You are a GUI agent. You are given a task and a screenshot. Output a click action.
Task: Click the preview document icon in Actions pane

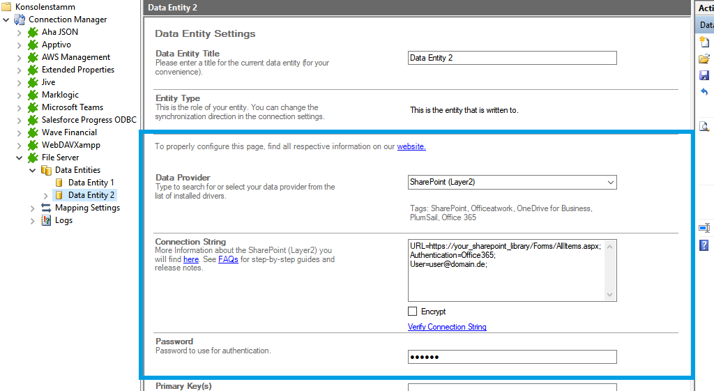pos(704,126)
